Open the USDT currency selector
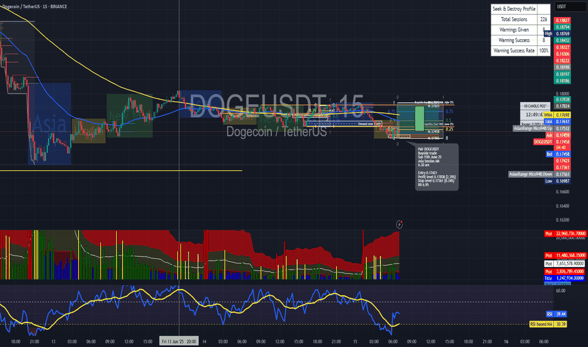Viewport: 588px width, 347px height. tap(570, 7)
